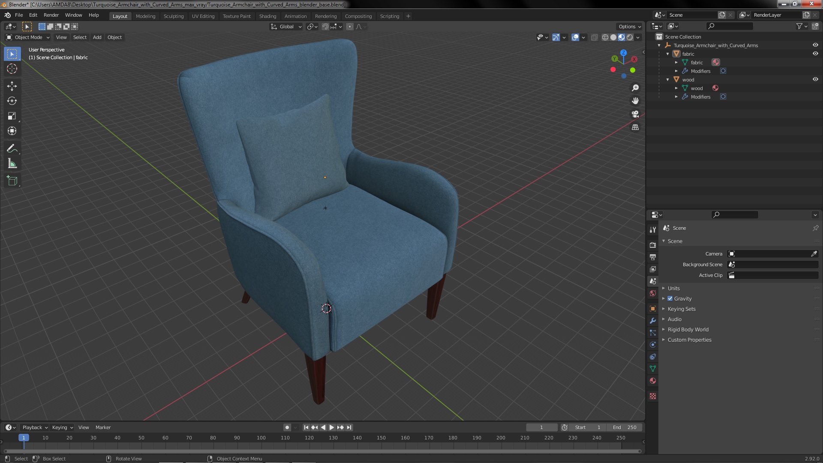
Task: Open the Render menu
Action: point(51,15)
